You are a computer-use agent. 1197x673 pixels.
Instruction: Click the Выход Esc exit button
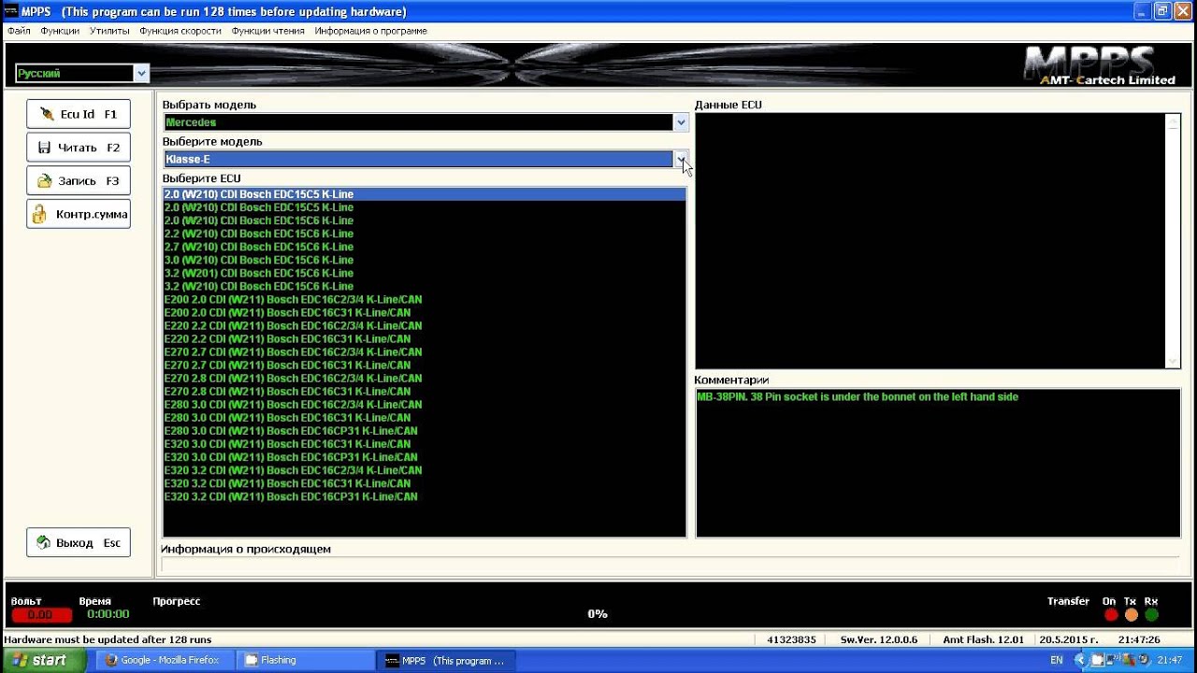click(79, 543)
